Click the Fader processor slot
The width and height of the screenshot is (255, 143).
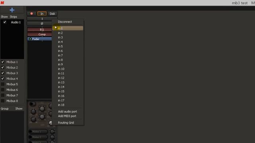(x=39, y=39)
